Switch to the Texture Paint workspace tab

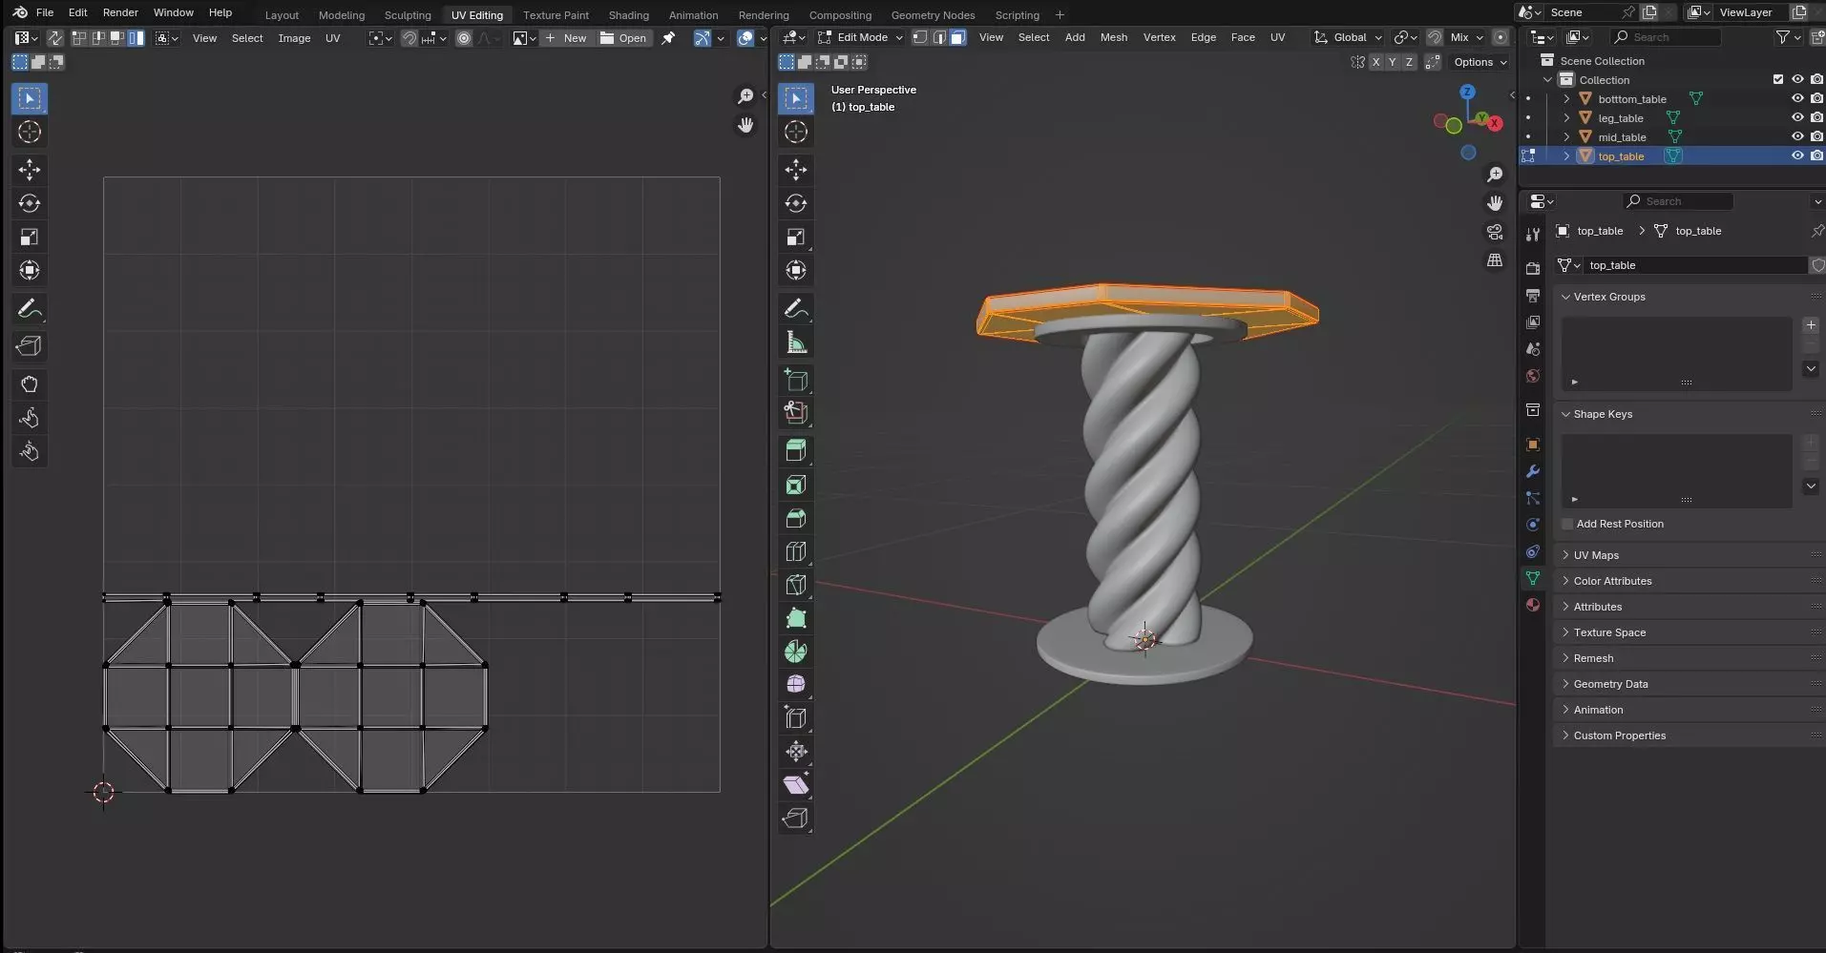pyautogui.click(x=556, y=15)
